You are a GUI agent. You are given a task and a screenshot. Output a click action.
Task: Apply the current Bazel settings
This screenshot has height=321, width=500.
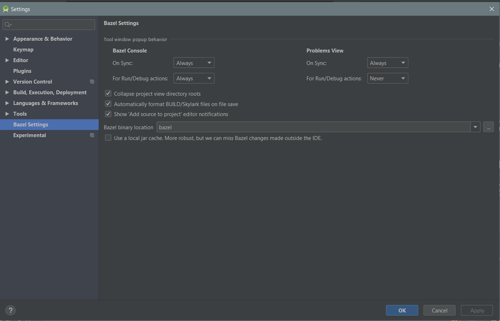[476, 310]
